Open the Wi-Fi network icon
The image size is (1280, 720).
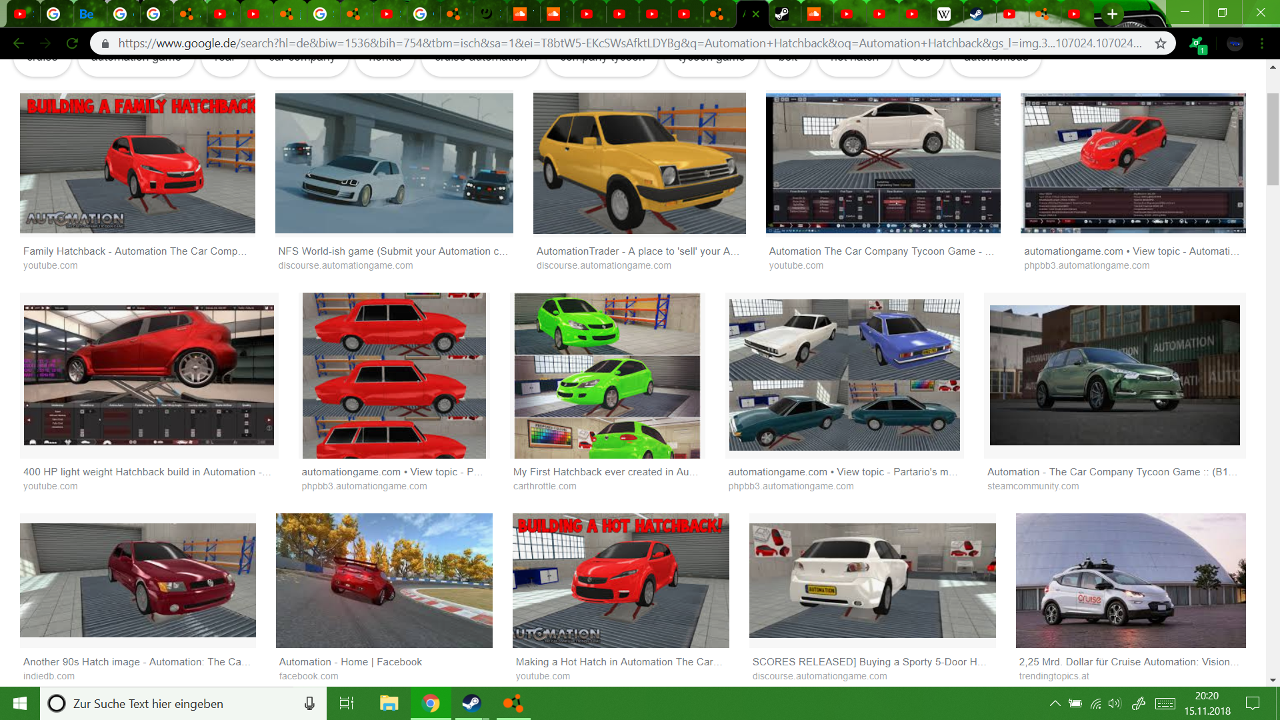tap(1095, 703)
